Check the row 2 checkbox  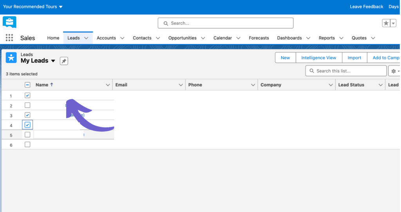coord(27,105)
